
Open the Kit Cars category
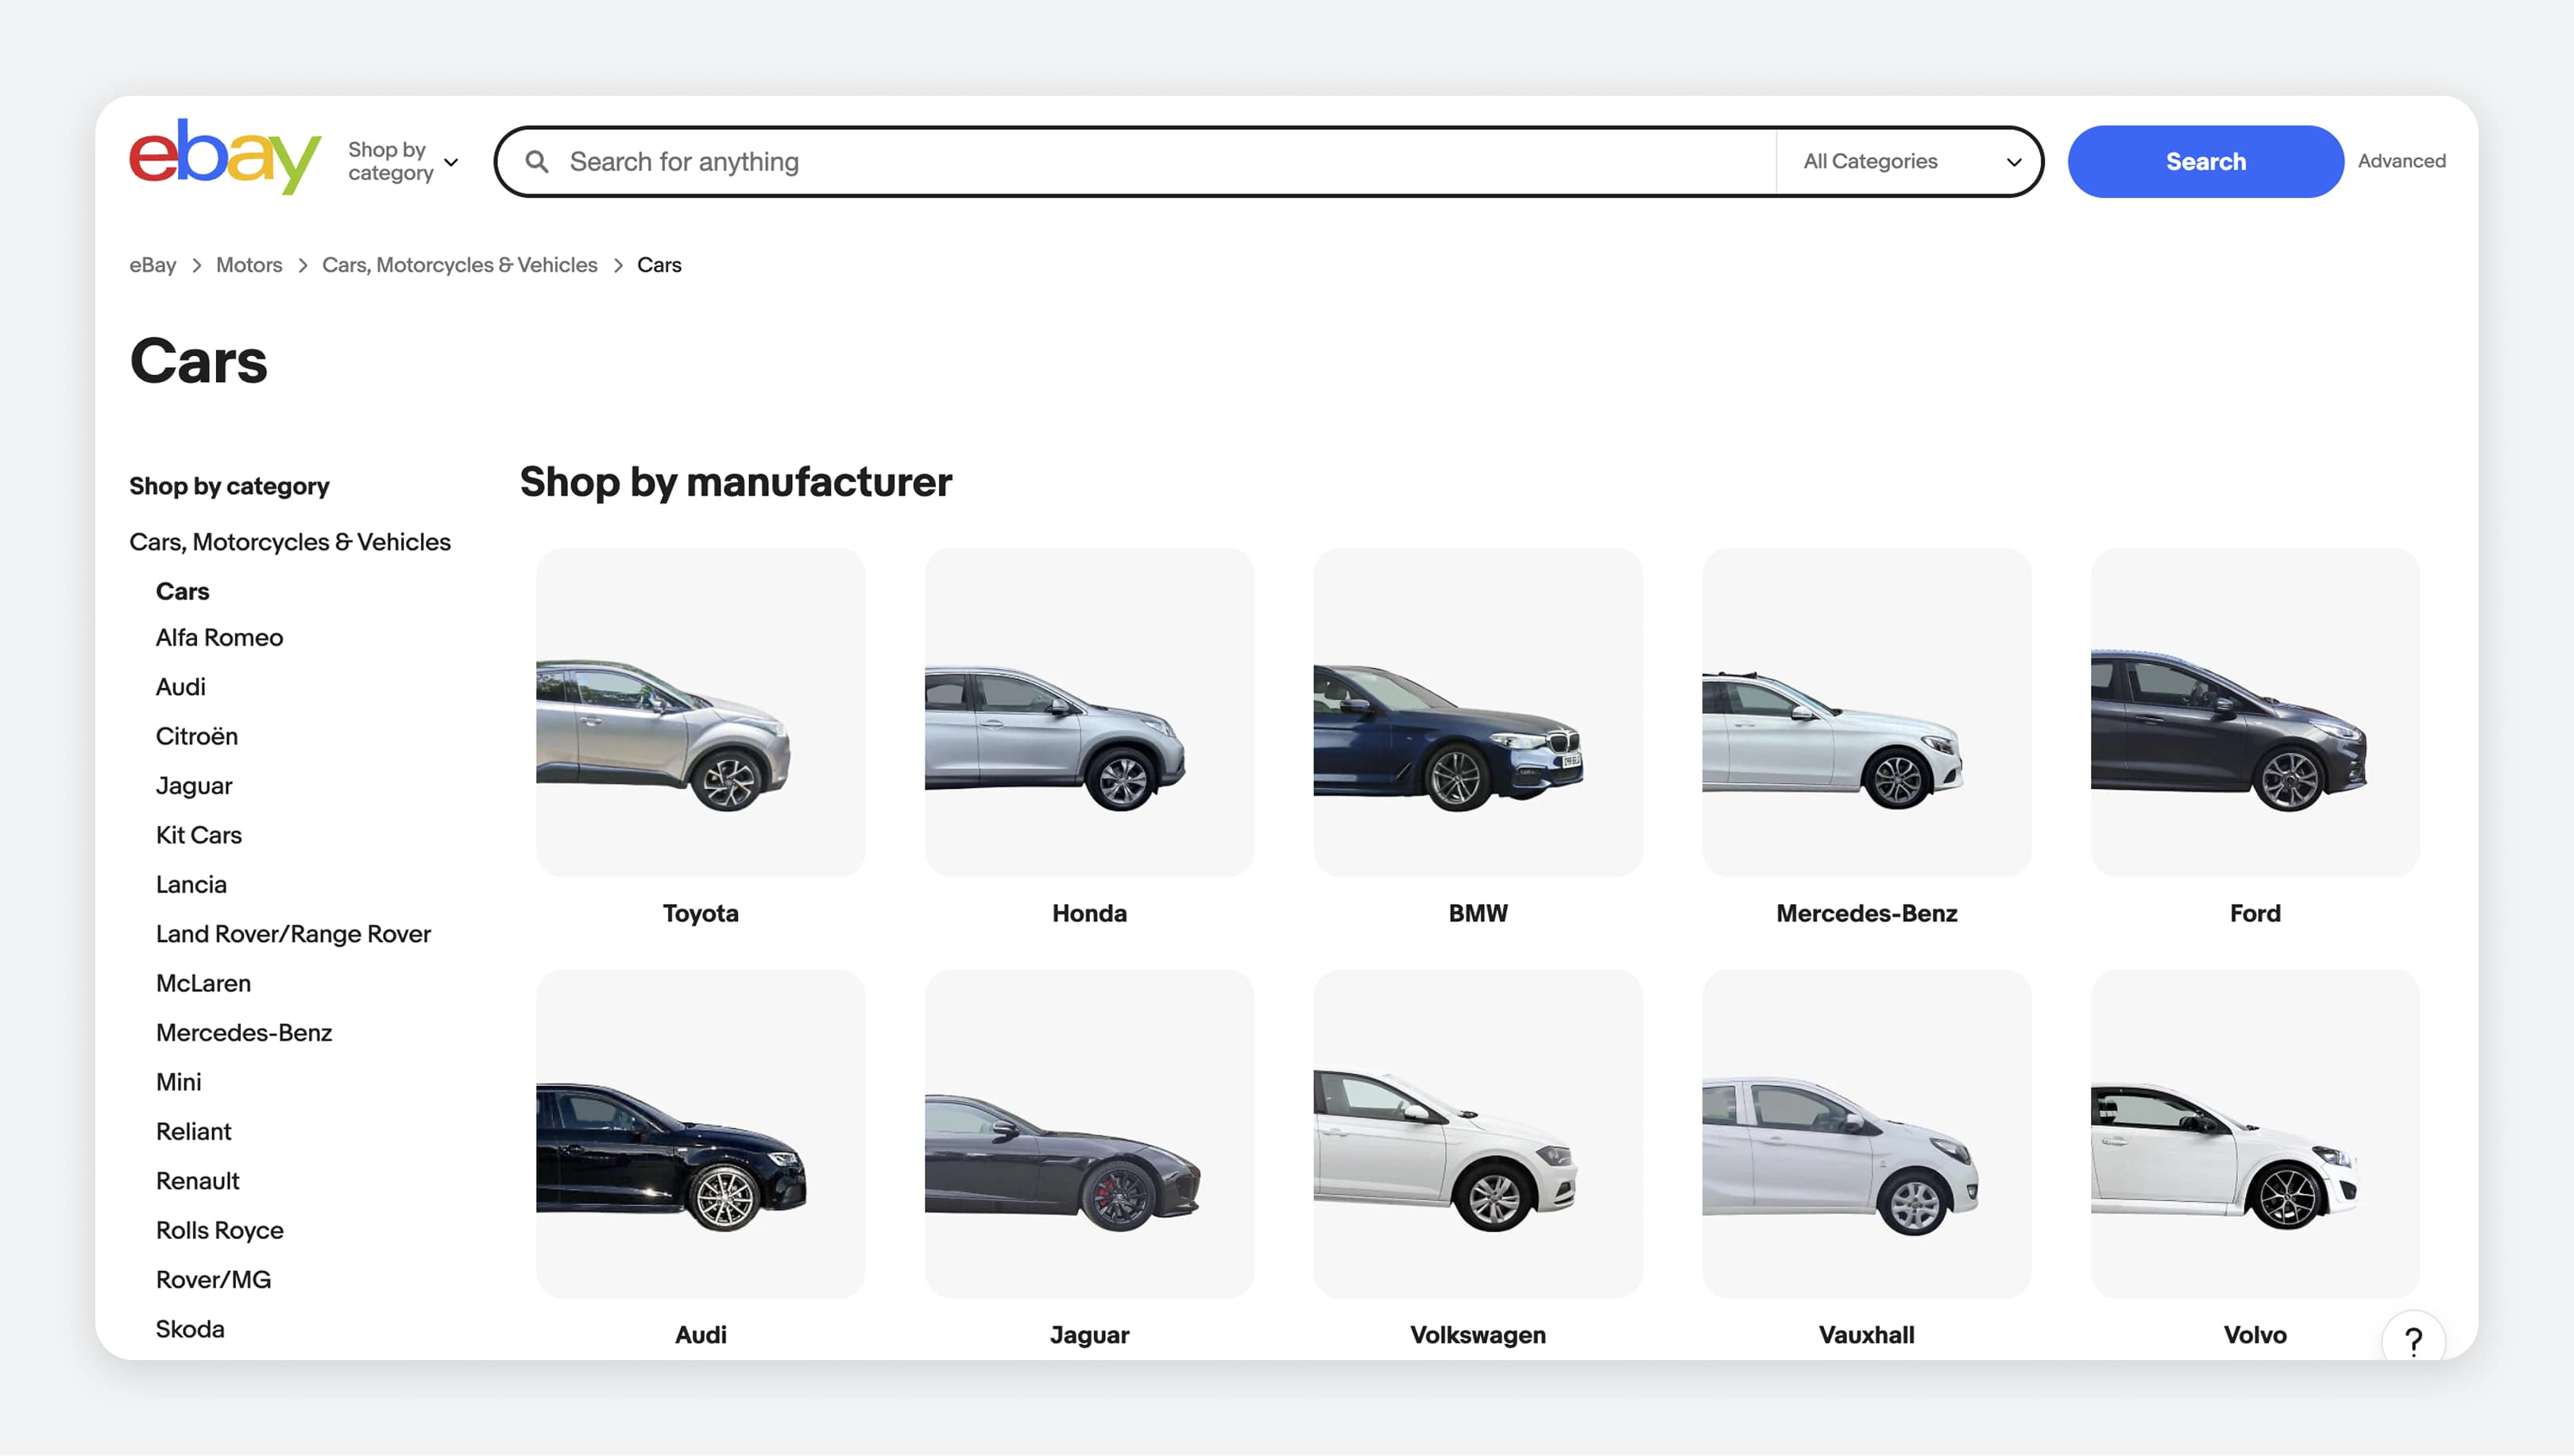(198, 835)
